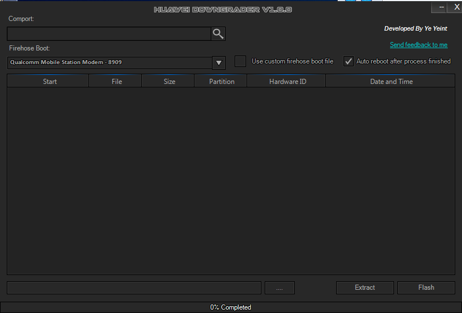
Task: Click the browse file ellipsis button
Action: pos(279,287)
